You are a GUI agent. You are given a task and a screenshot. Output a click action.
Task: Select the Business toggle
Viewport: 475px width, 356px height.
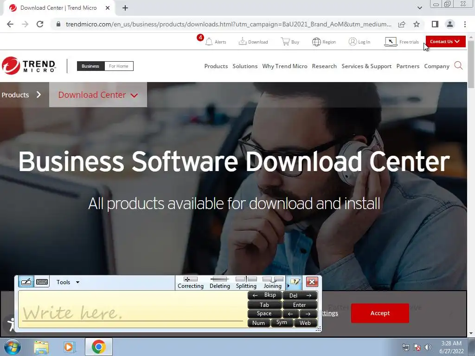(90, 66)
